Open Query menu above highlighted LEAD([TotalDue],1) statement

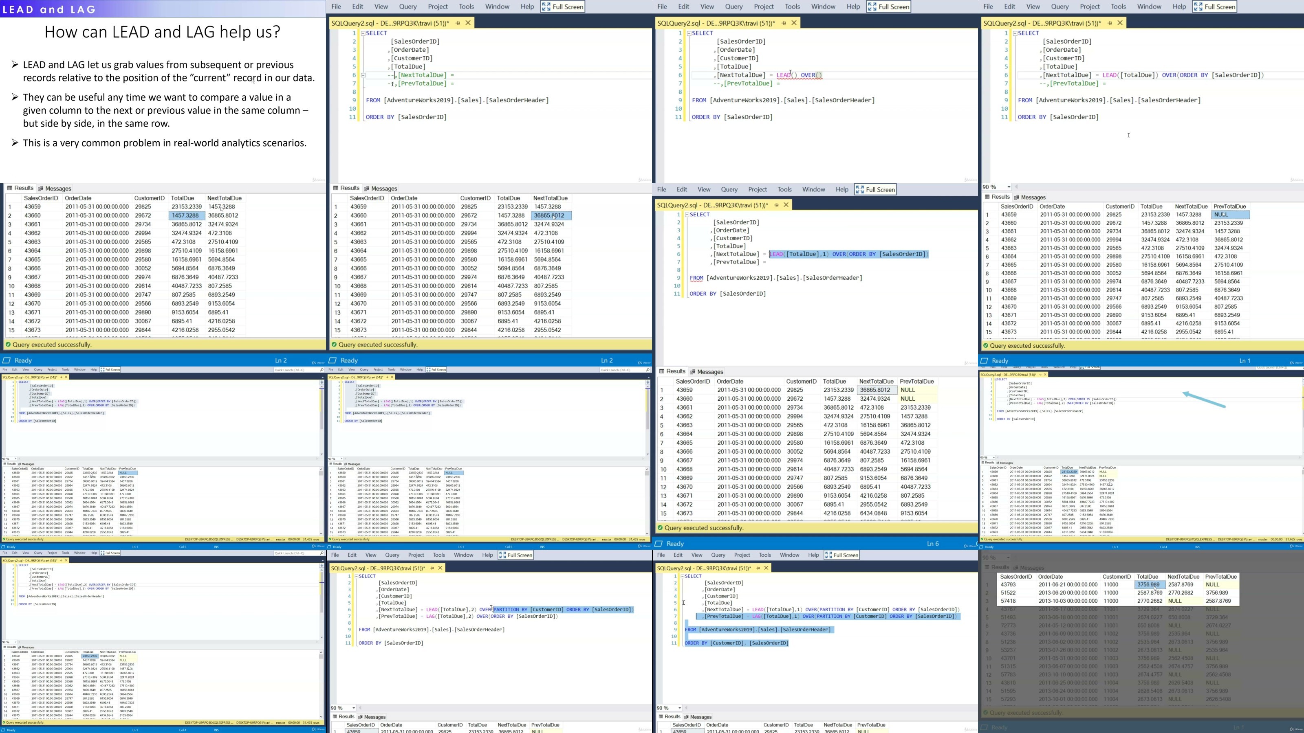coord(729,189)
